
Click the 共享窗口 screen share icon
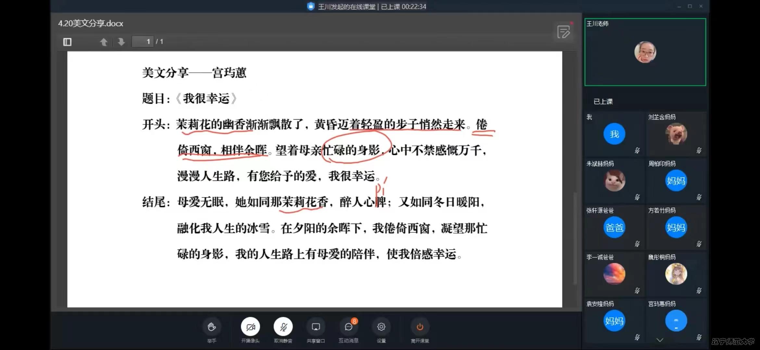(316, 327)
